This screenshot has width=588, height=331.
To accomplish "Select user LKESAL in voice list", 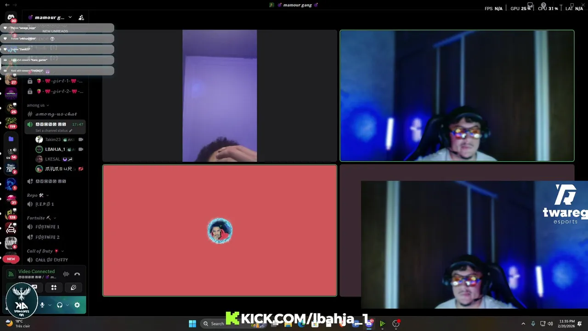I will pyautogui.click(x=53, y=159).
